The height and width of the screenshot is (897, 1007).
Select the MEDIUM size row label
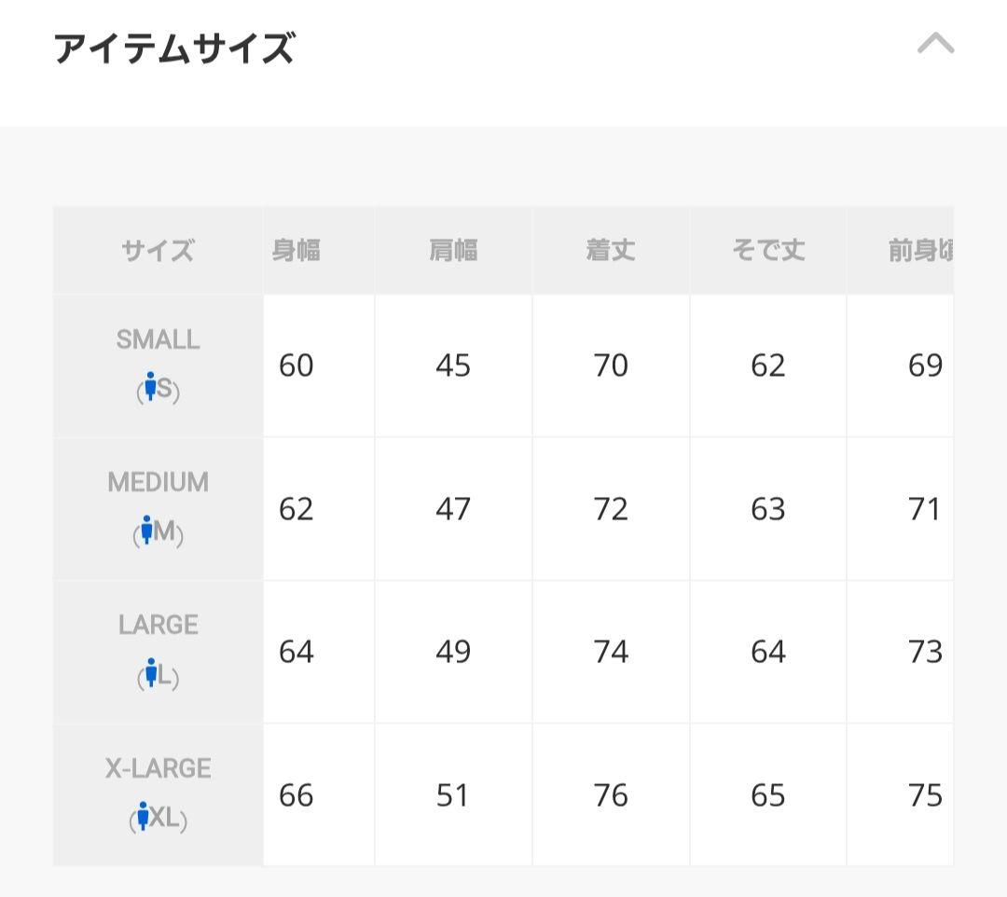click(x=158, y=483)
